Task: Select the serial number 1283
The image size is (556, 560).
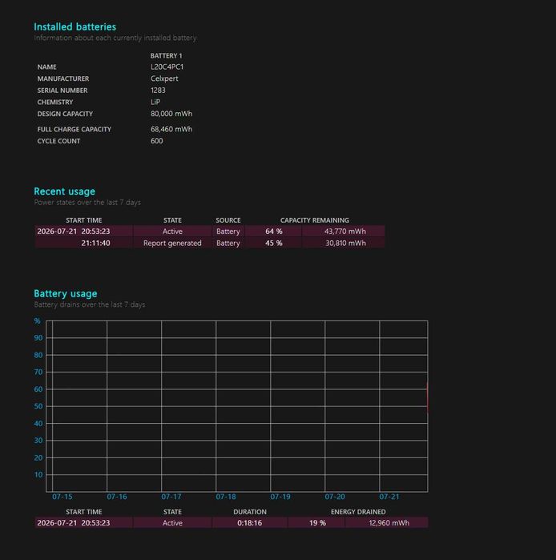Action: 158,91
